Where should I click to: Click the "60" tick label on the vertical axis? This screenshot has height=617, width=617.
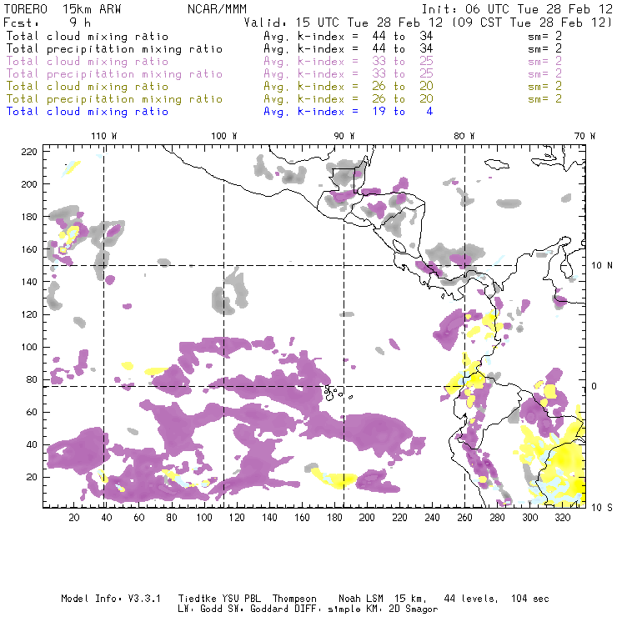(33, 412)
